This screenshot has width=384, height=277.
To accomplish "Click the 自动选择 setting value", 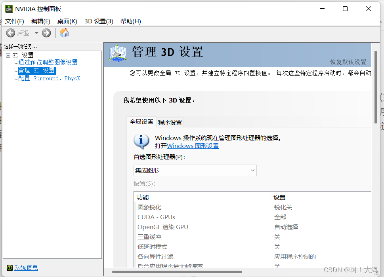I will [x=286, y=227].
